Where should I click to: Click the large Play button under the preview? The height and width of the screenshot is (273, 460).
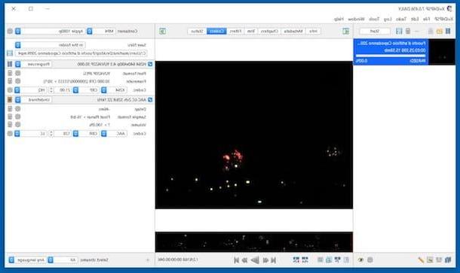[x=255, y=259]
